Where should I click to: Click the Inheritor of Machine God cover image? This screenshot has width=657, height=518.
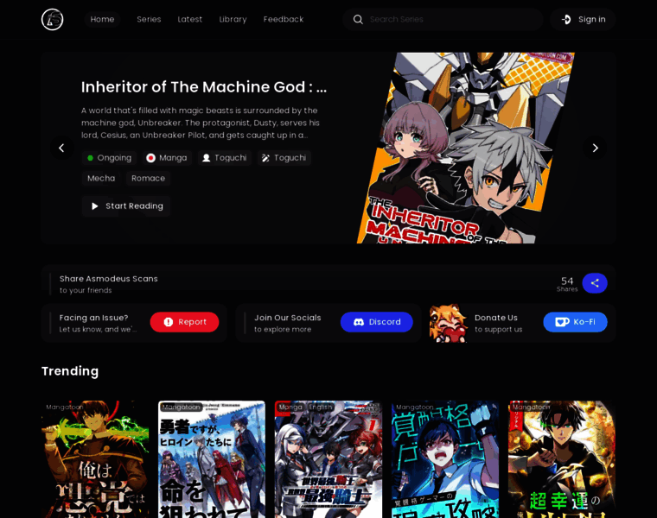tap(466, 148)
